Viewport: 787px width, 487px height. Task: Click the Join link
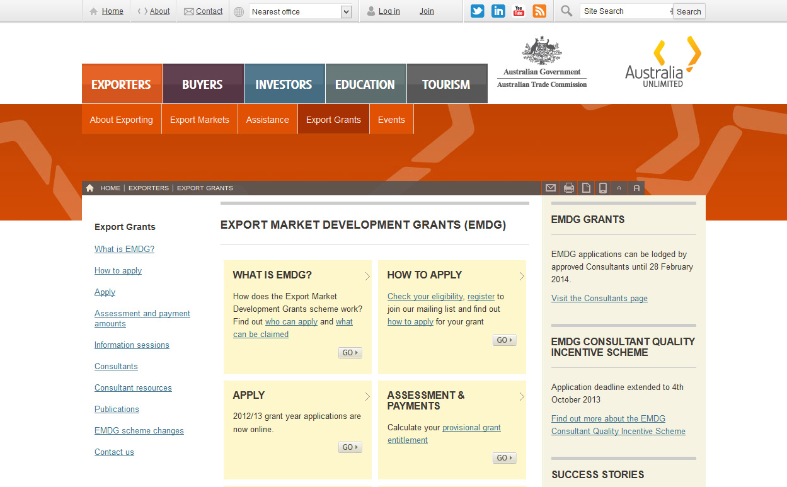(x=427, y=11)
